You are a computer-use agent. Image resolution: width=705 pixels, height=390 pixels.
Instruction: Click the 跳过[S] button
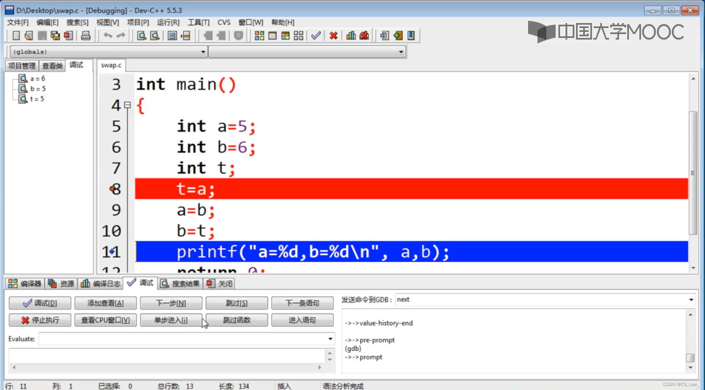point(237,303)
